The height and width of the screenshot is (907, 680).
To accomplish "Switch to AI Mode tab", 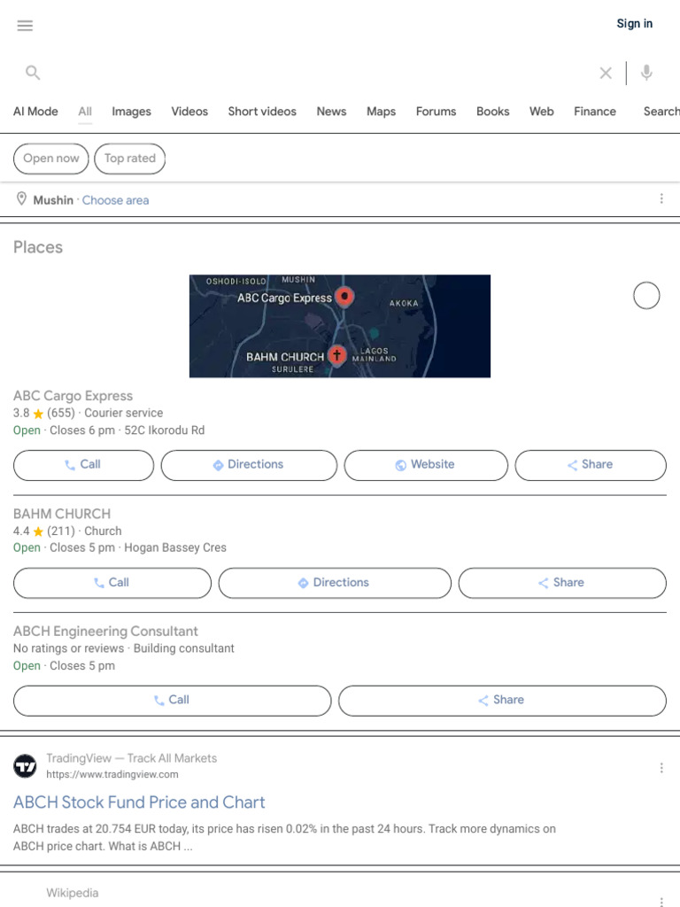I will (x=35, y=111).
